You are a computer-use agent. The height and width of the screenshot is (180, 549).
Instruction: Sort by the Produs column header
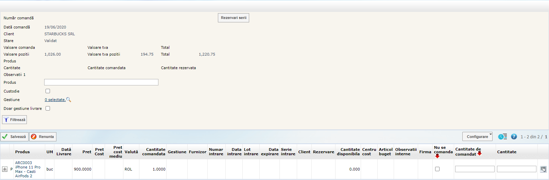[22, 152]
